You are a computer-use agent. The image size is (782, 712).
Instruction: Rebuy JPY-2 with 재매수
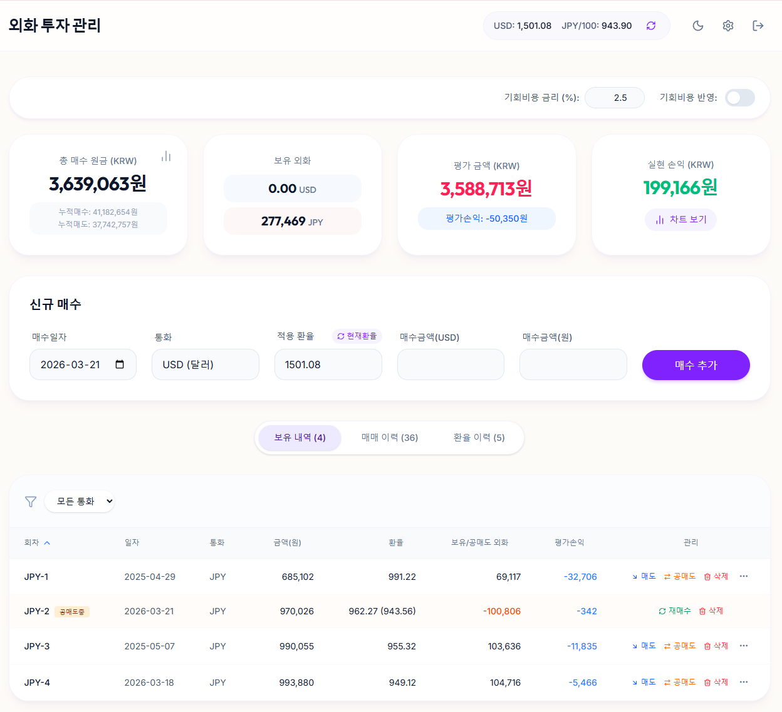point(675,611)
